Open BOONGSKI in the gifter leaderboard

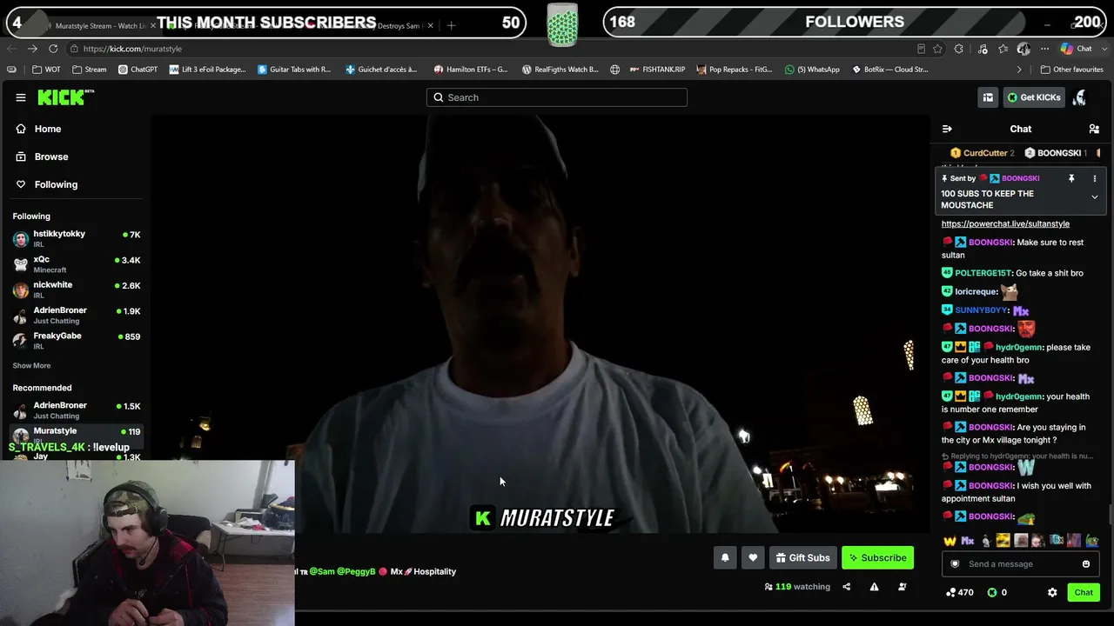pyautogui.click(x=1055, y=153)
